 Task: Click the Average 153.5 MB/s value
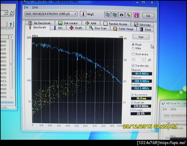[x=141, y=88]
